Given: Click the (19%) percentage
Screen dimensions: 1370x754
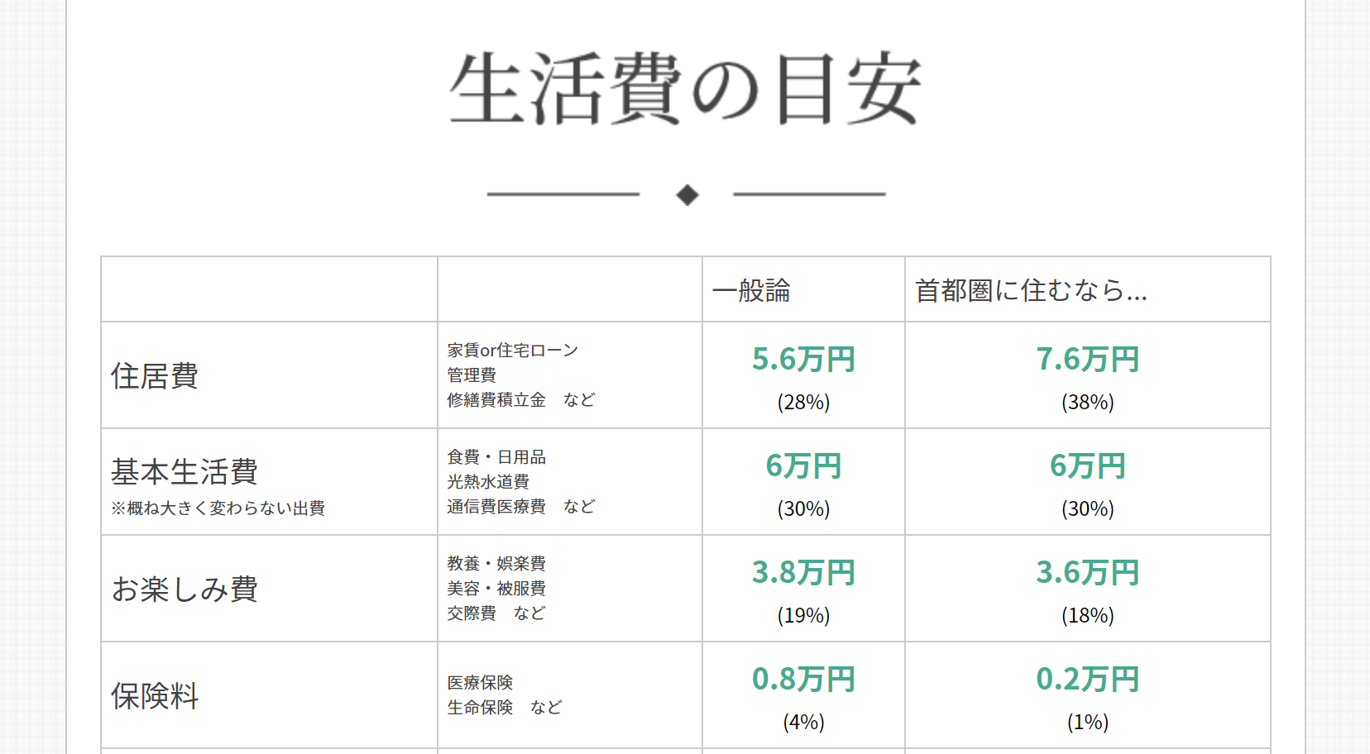Looking at the screenshot, I should [x=803, y=615].
